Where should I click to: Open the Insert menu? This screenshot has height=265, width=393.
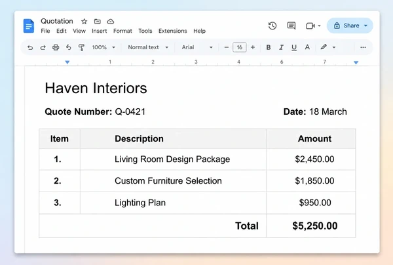[x=100, y=31]
